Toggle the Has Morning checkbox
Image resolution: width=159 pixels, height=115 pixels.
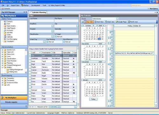tap(47, 42)
